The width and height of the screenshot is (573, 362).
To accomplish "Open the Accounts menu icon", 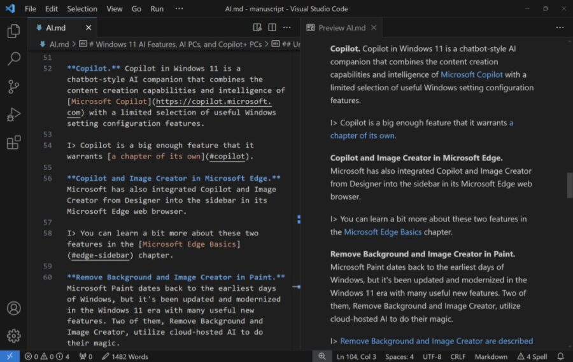I will 13,309.
